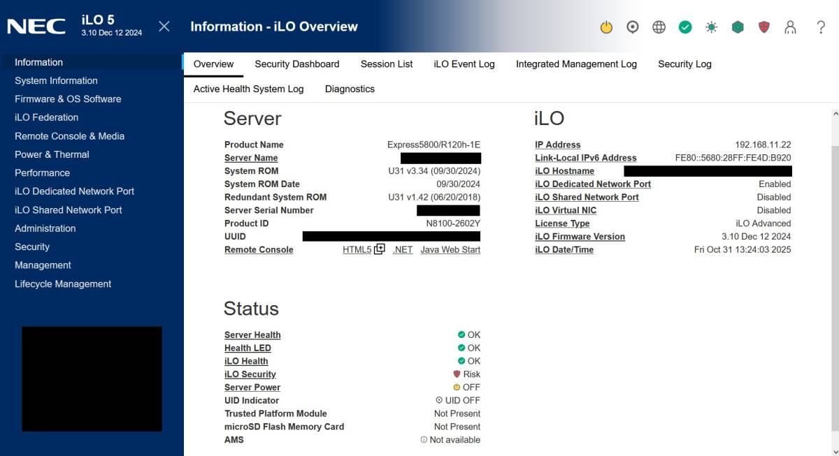Select iLO Federation in sidebar
The width and height of the screenshot is (839, 456).
46,118
